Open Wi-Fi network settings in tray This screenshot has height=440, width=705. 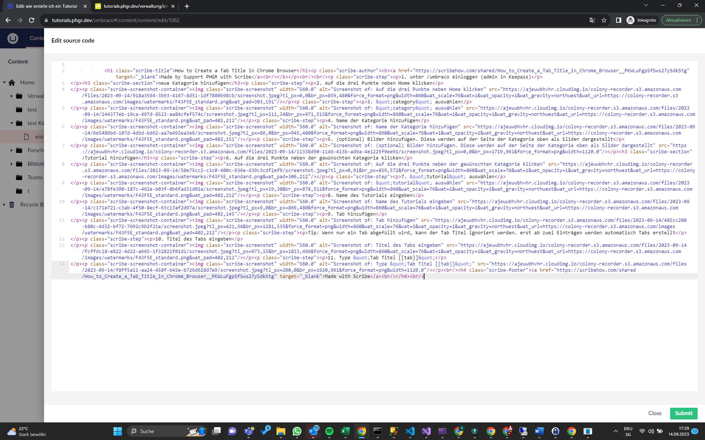[x=642, y=431]
